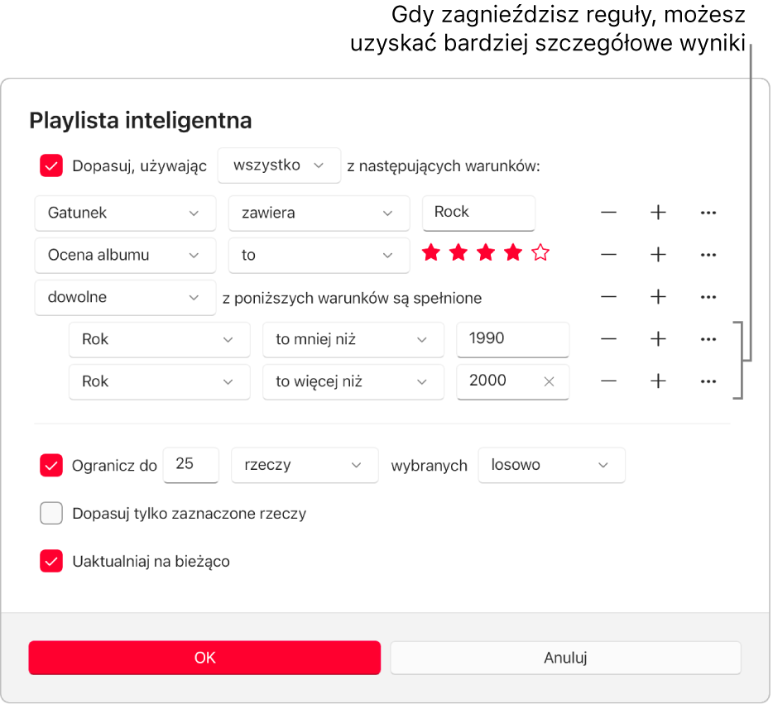The image size is (773, 704).
Task: Toggle Uaktualniaj na bieżąco checkbox
Action: 51,561
